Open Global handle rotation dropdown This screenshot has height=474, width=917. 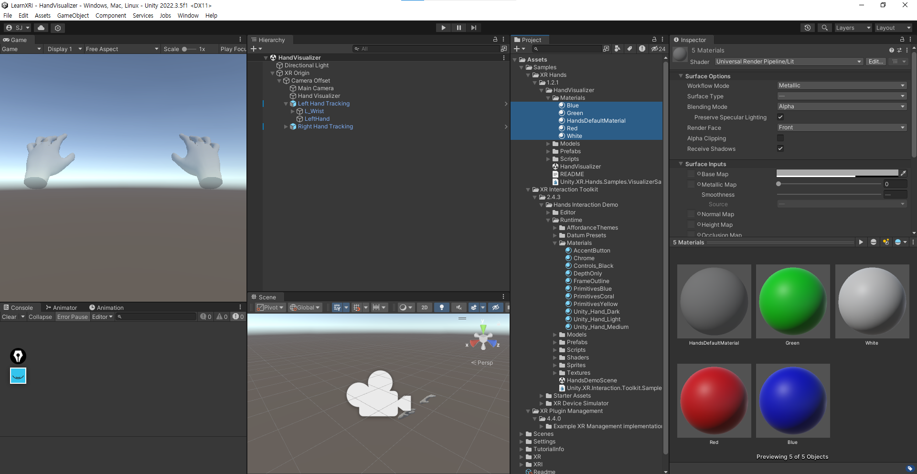[305, 307]
